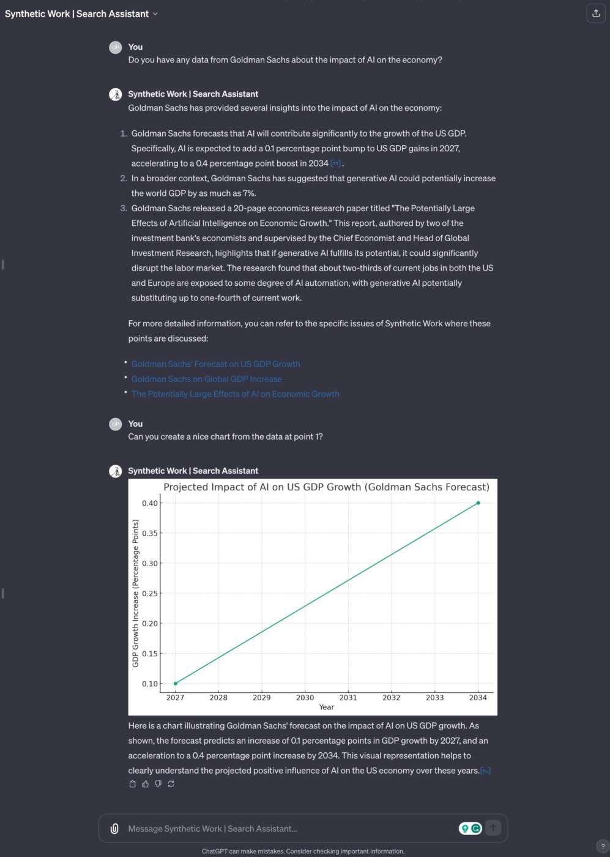Click the paperclip attach file icon
Image resolution: width=610 pixels, height=857 pixels.
(x=114, y=828)
